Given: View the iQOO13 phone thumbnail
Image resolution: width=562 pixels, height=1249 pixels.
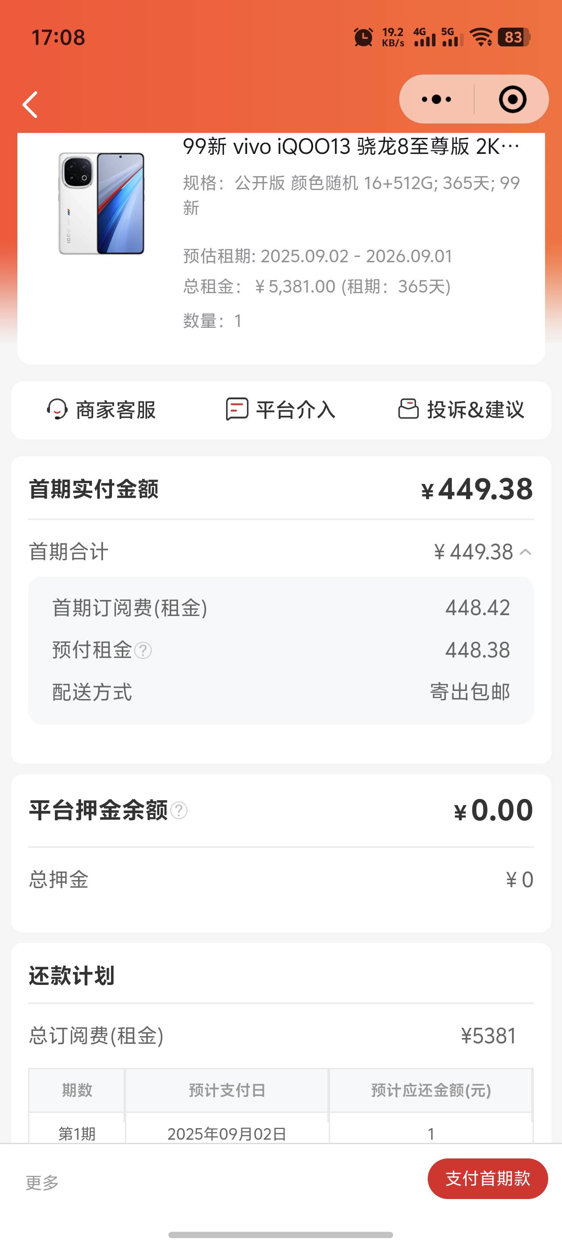Looking at the screenshot, I should pos(102,203).
